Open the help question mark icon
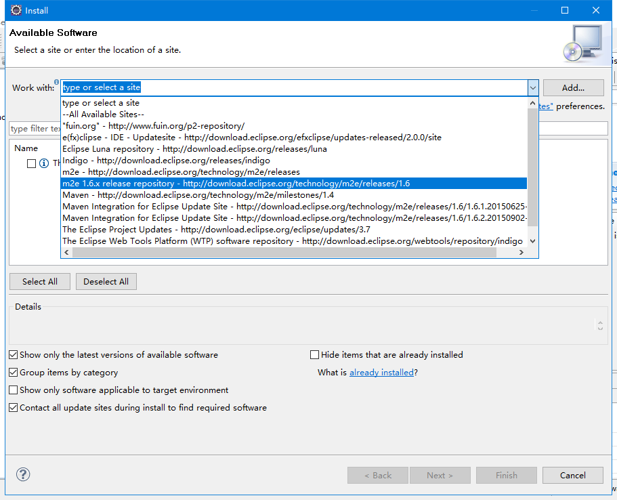The width and height of the screenshot is (617, 500). click(x=23, y=474)
